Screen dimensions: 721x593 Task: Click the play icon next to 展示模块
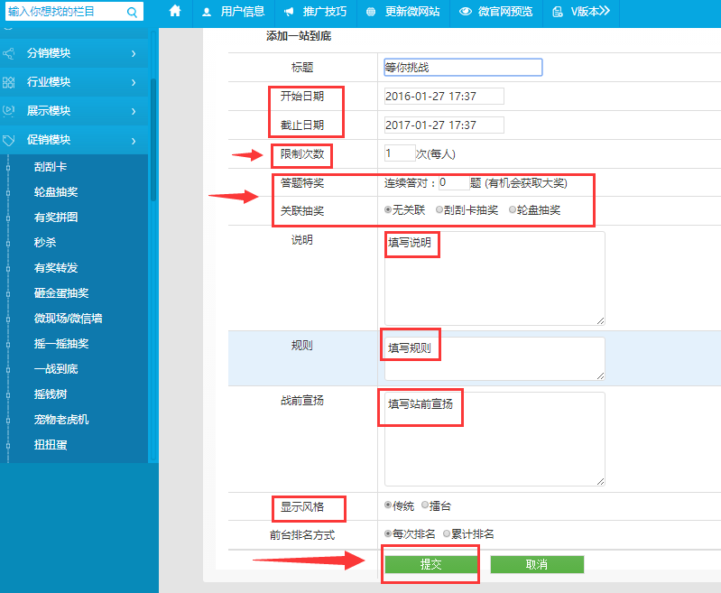pos(9,111)
